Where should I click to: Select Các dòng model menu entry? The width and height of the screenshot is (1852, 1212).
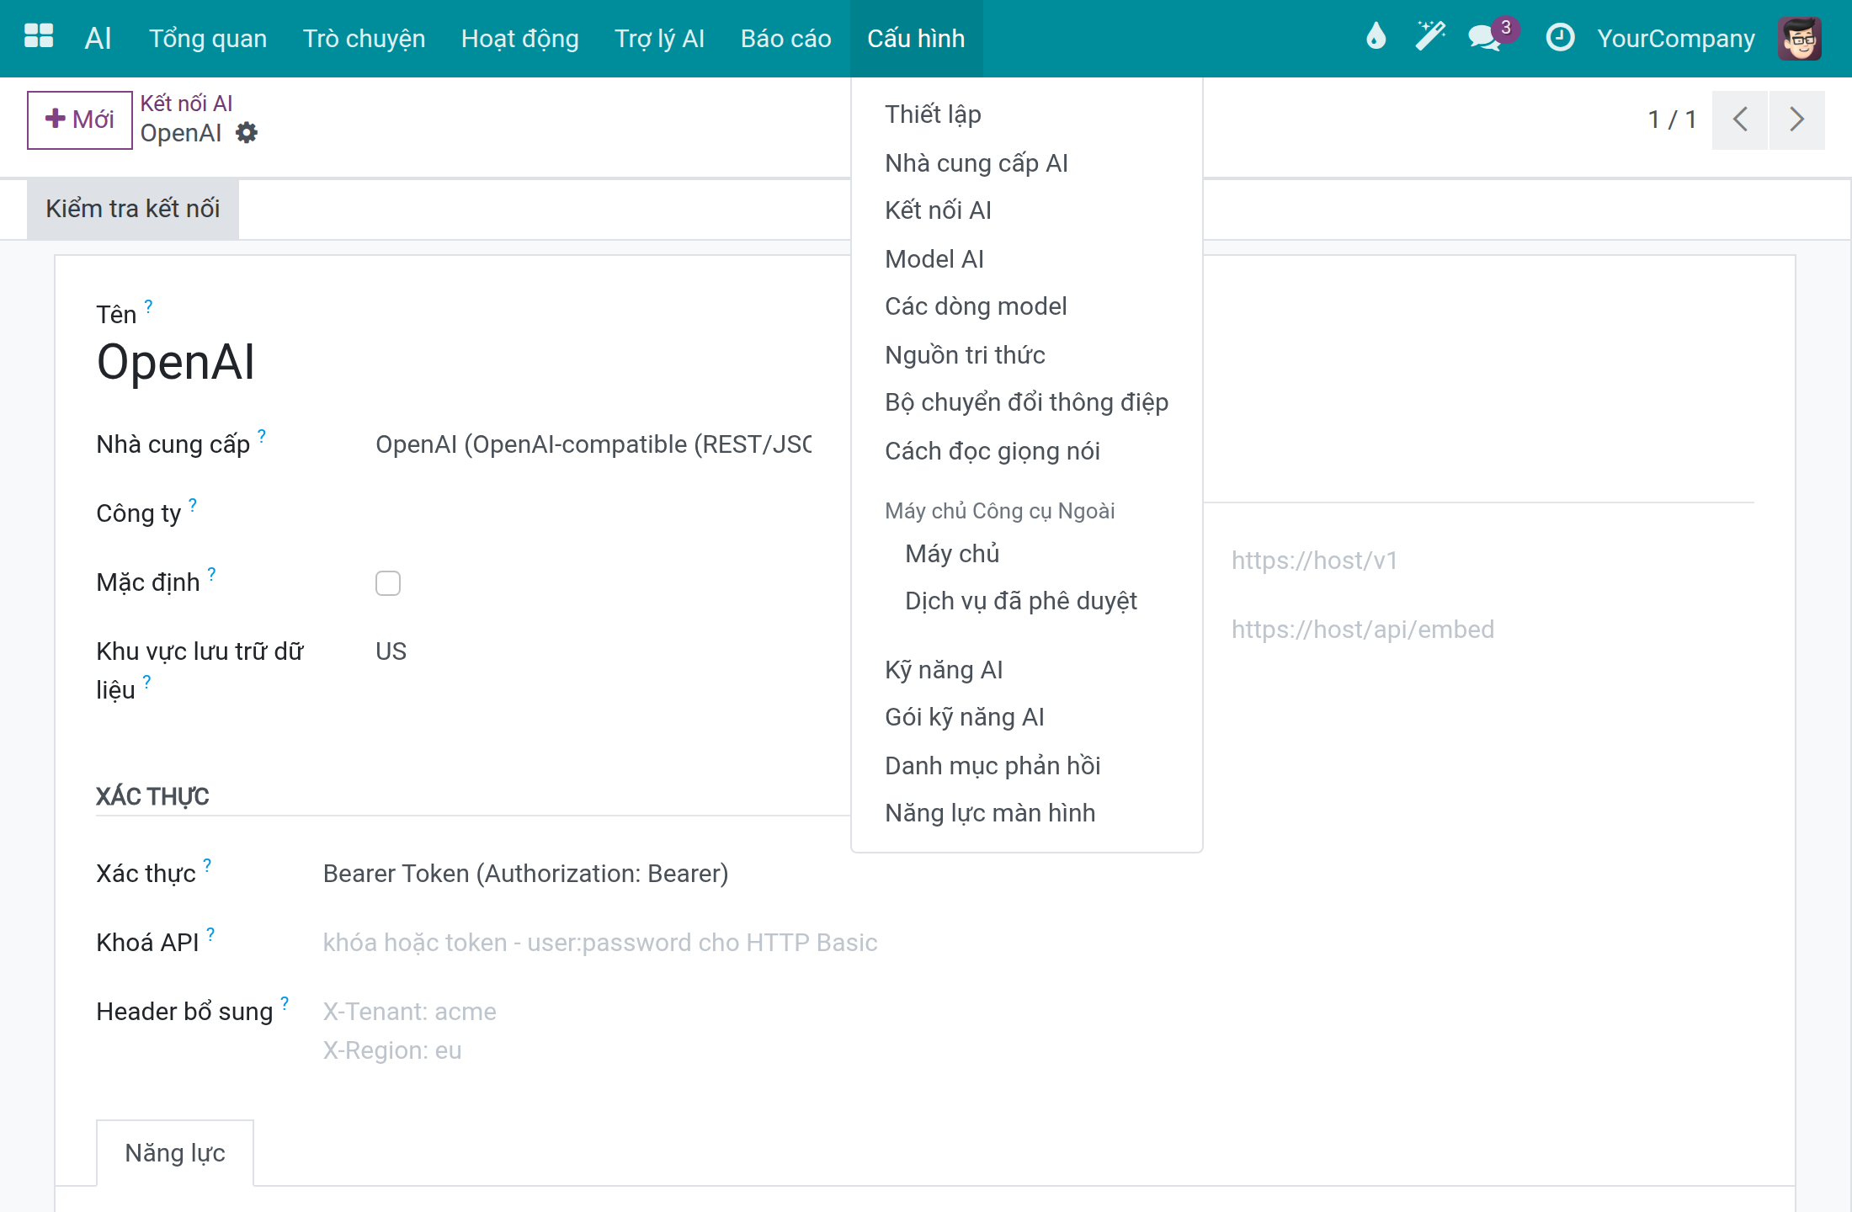(1027, 306)
